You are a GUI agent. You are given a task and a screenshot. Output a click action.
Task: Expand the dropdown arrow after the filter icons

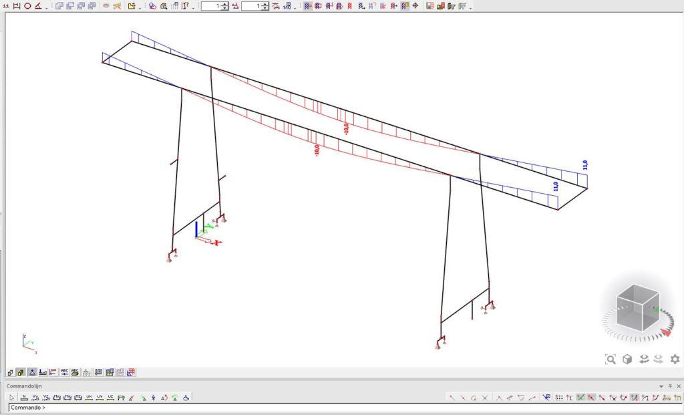tap(470, 7)
